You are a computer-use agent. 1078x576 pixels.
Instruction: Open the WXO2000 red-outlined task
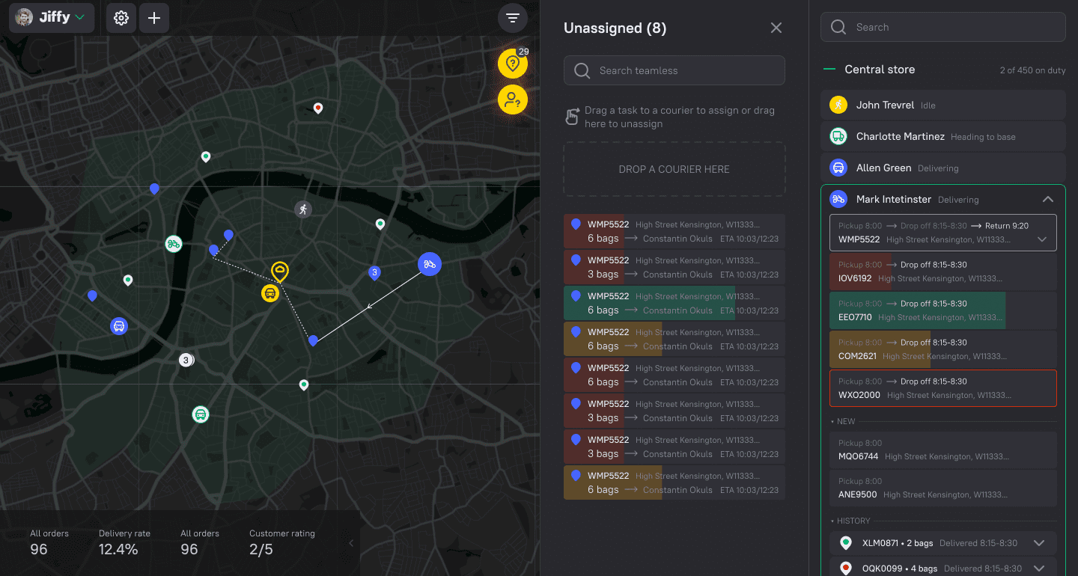pos(943,388)
